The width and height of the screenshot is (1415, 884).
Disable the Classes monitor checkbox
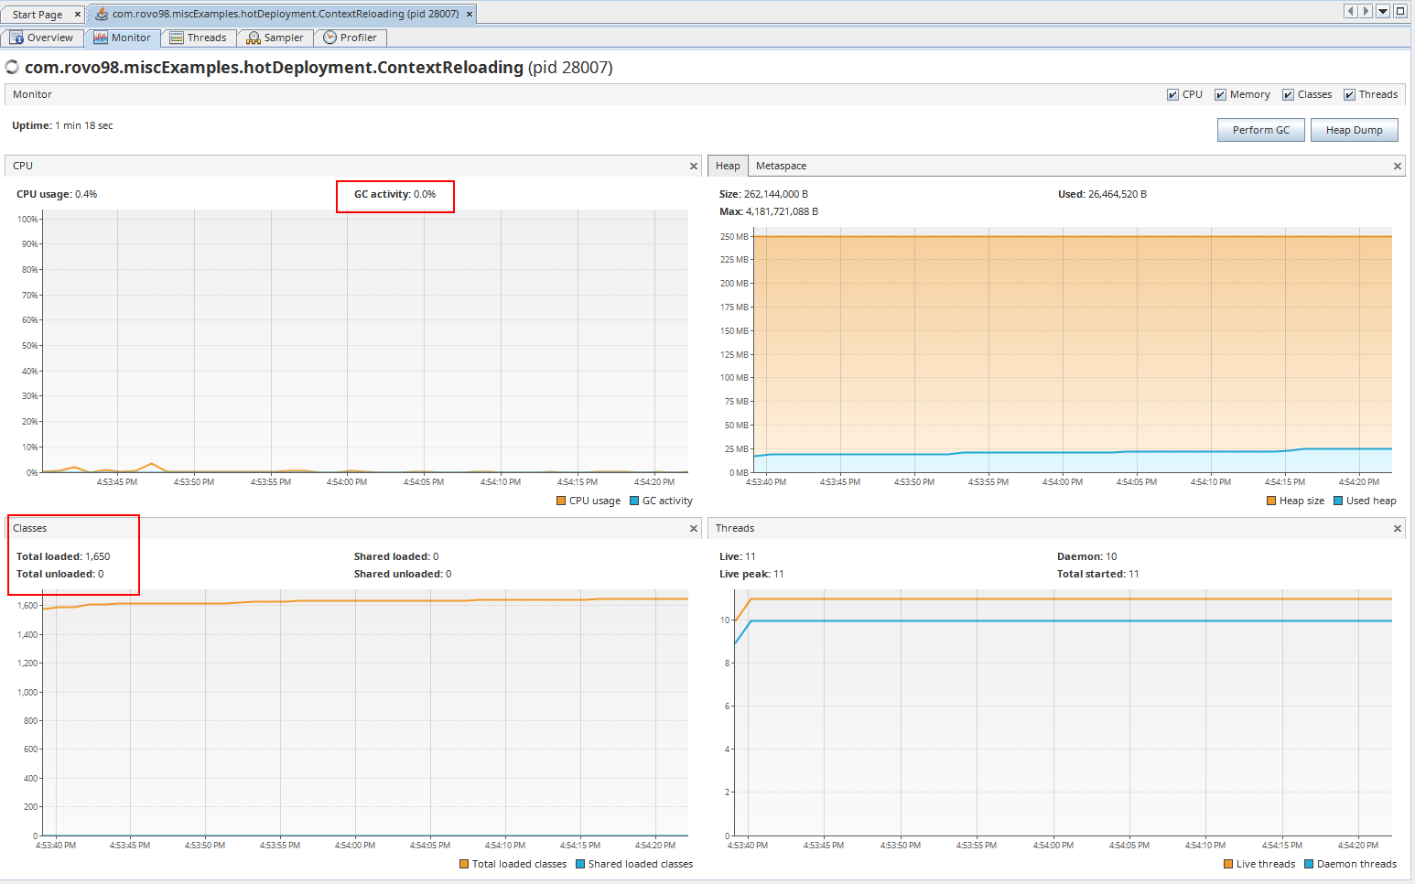1288,95
